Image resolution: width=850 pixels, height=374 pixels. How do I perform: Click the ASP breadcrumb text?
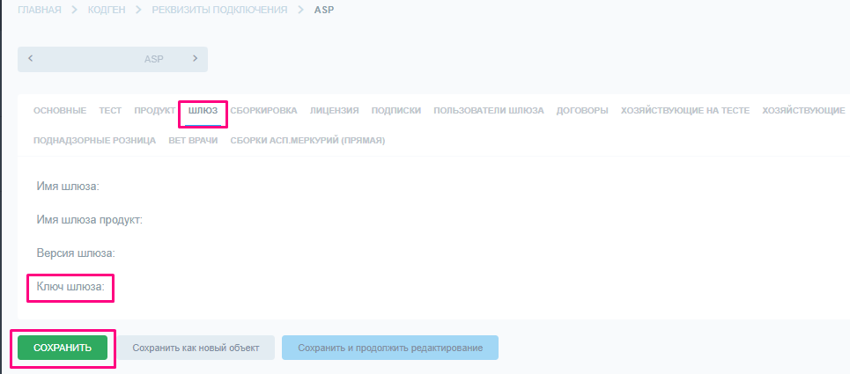coord(324,11)
